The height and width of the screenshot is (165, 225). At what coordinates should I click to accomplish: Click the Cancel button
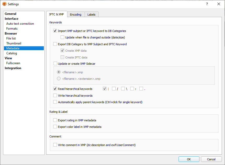pyautogui.click(x=211, y=159)
